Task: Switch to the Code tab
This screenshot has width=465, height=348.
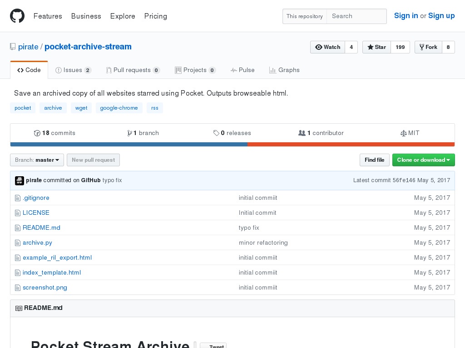Action: coord(29,70)
